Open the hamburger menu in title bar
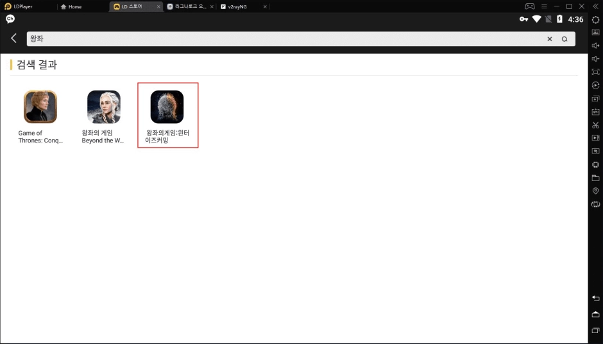 pos(544,6)
